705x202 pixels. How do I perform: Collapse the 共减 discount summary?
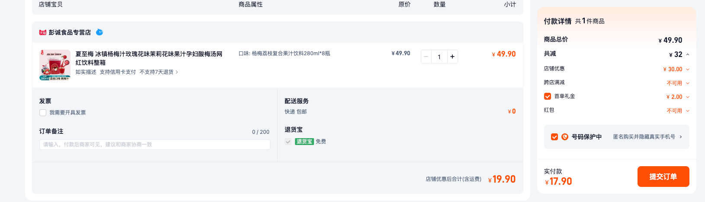pos(688,54)
